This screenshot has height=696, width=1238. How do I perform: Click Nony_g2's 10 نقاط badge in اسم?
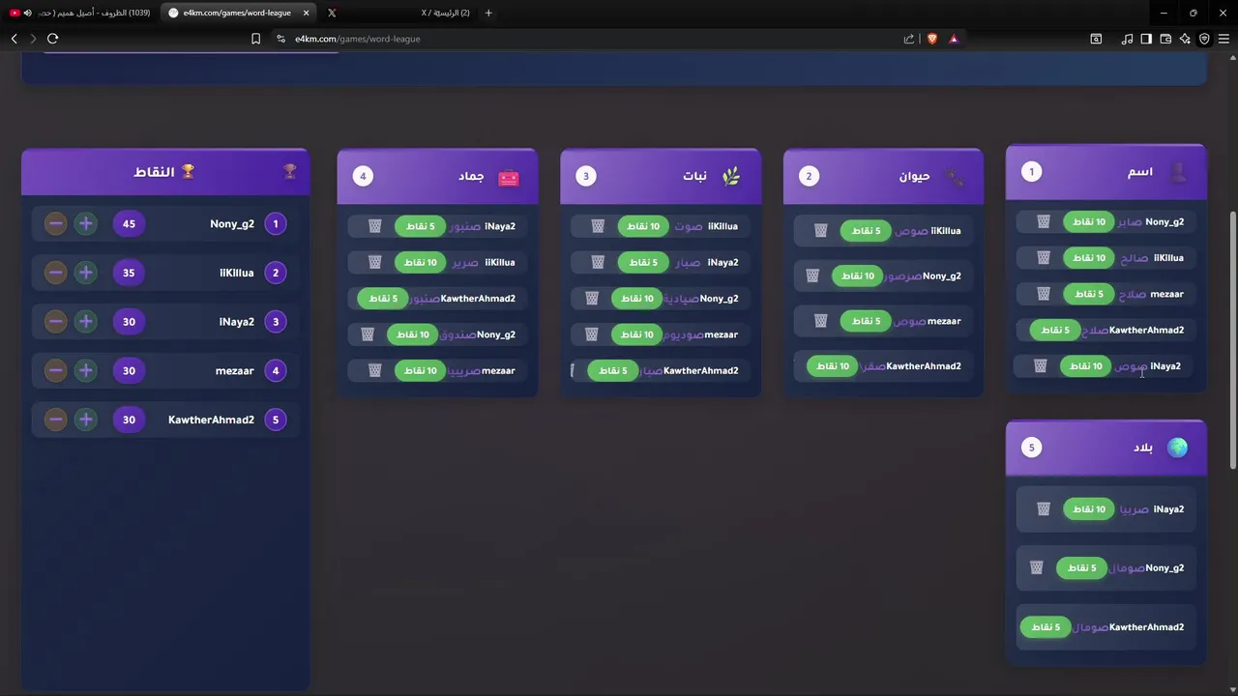pos(1088,221)
